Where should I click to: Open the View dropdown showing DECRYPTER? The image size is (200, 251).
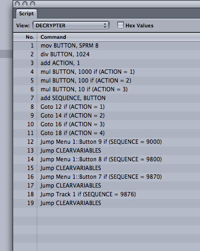pyautogui.click(x=71, y=26)
